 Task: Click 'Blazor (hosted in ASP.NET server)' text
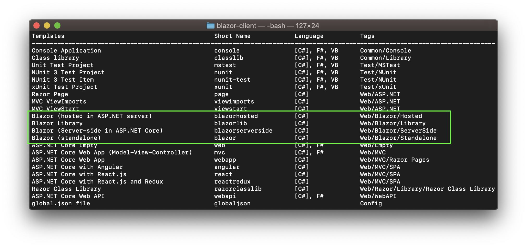[92, 116]
